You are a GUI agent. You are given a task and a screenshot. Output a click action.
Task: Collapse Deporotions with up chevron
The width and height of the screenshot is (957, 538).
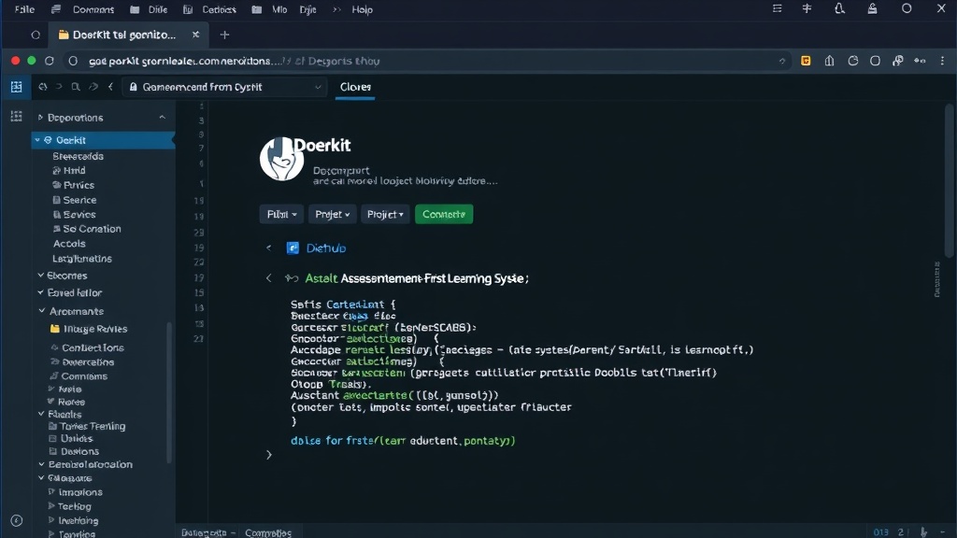coord(163,117)
